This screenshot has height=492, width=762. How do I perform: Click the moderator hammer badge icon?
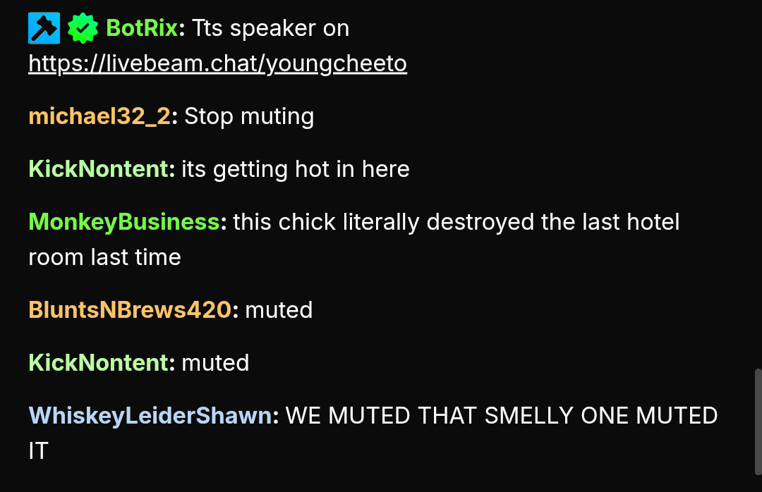pos(44,28)
